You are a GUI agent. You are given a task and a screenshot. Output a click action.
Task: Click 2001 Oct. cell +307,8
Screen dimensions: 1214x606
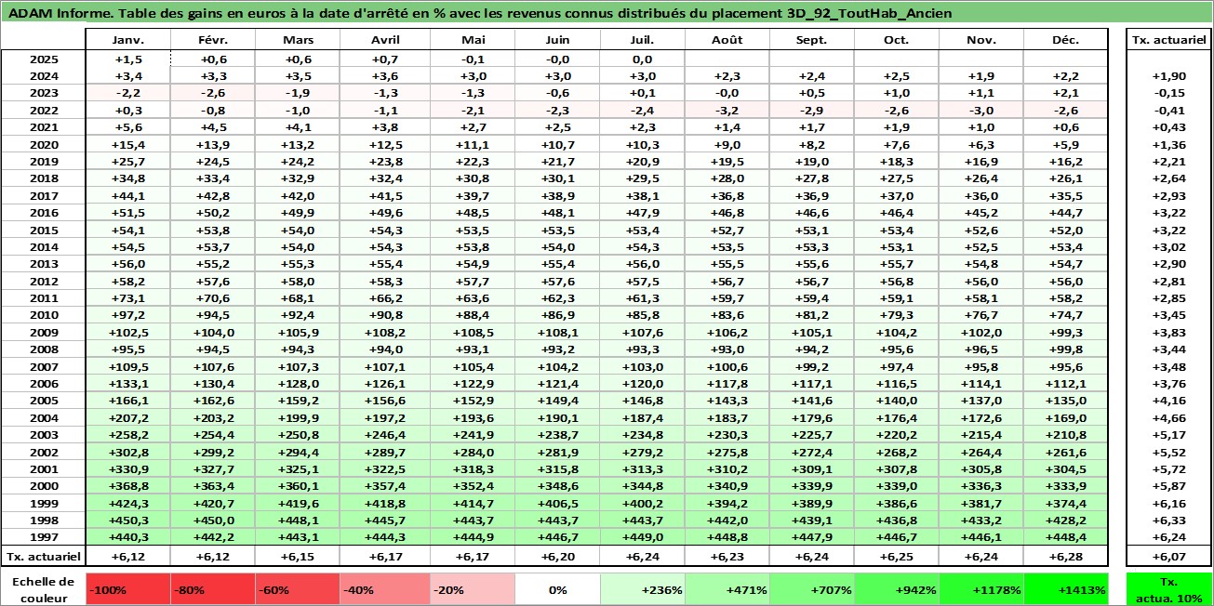[896, 469]
